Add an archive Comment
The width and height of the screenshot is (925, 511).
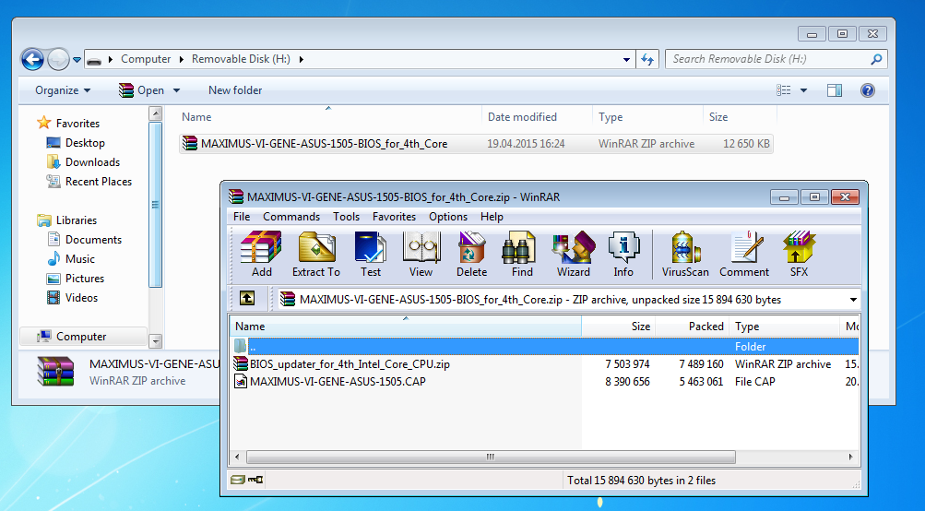click(x=744, y=254)
